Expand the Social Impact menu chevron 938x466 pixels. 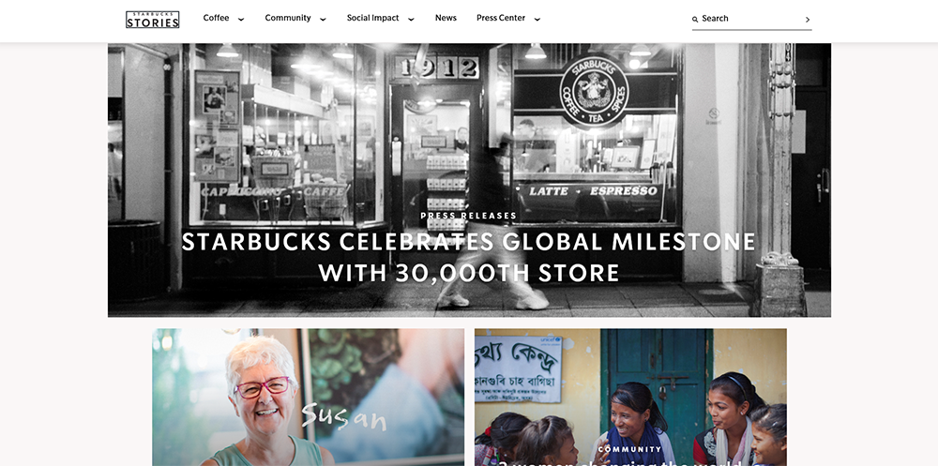click(x=411, y=19)
